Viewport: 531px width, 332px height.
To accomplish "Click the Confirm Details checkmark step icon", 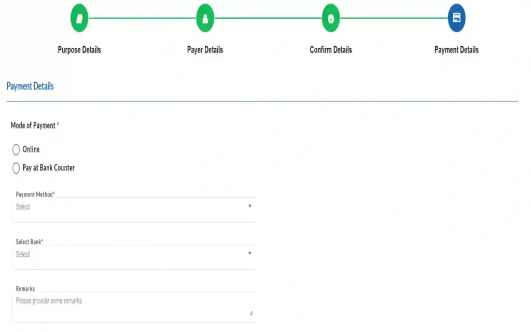I will coord(331,19).
